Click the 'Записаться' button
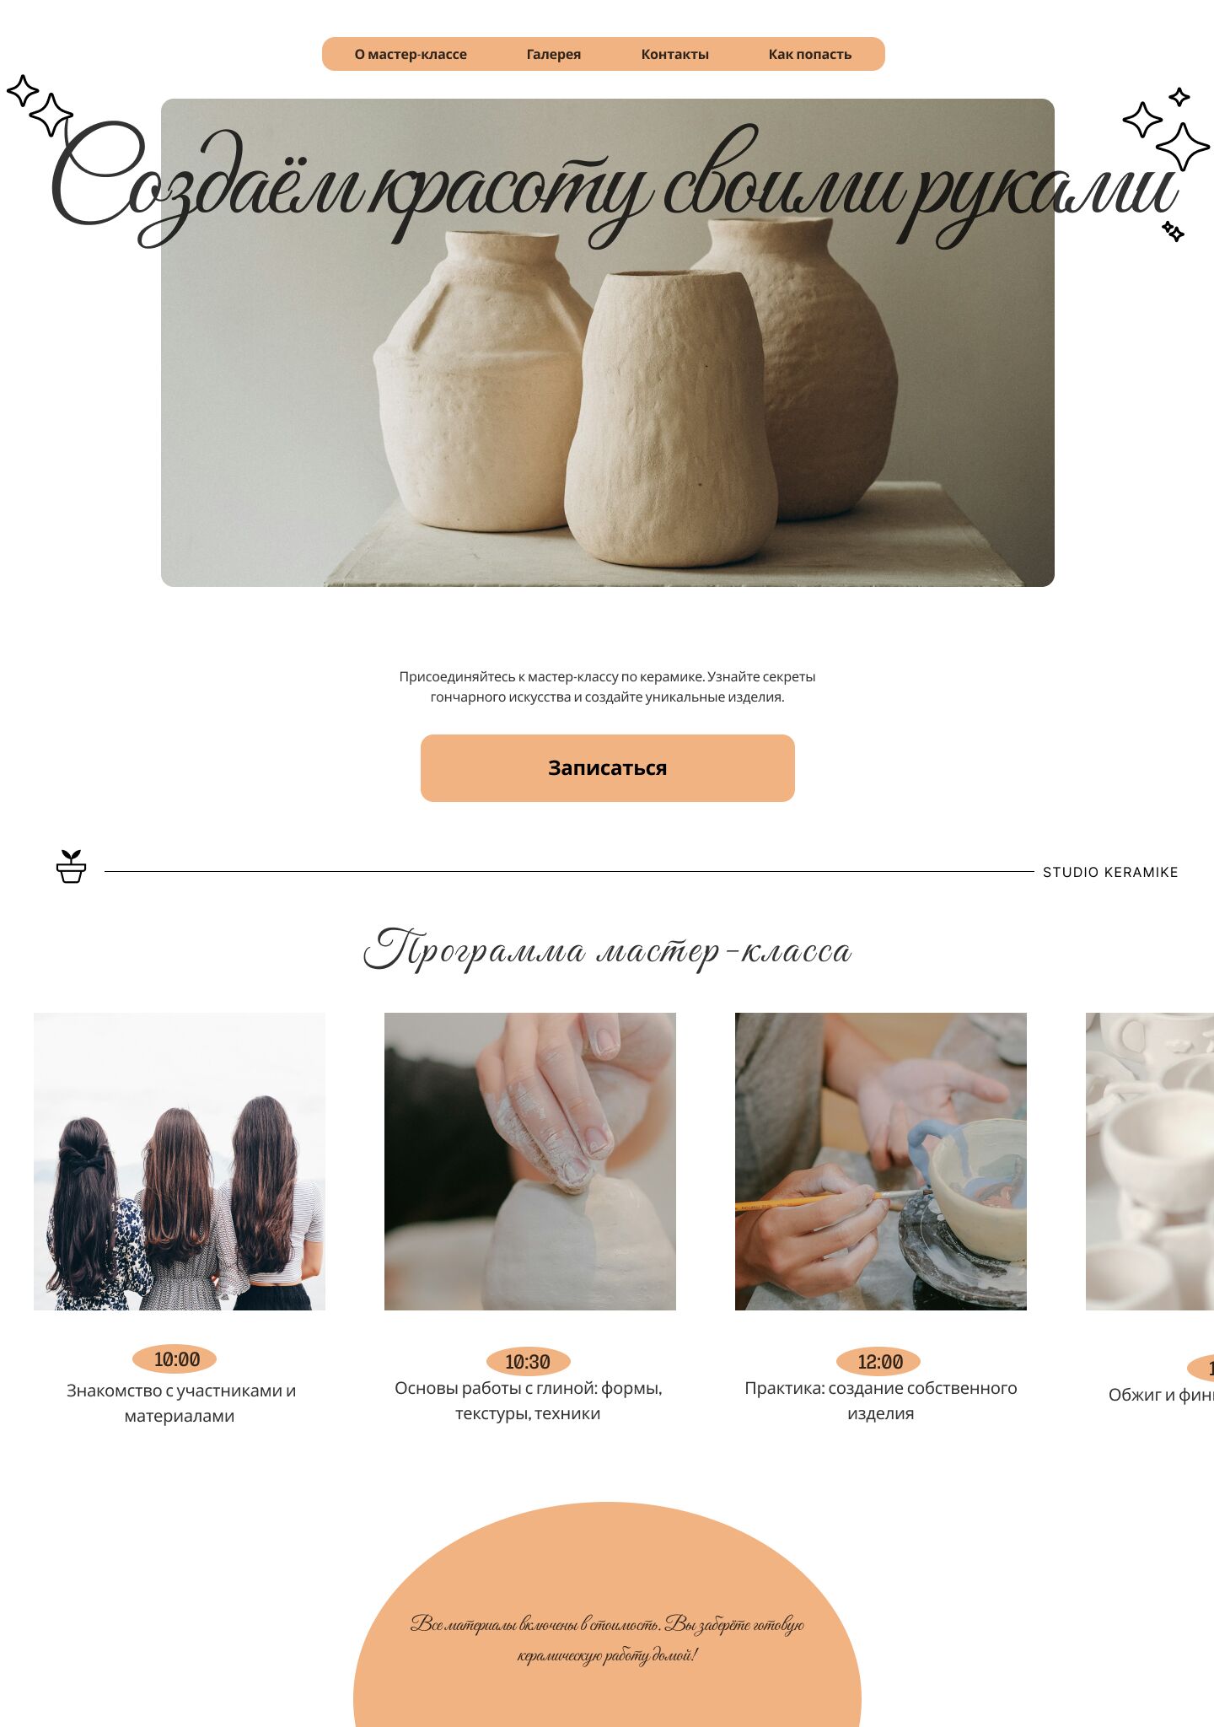Image resolution: width=1214 pixels, height=1727 pixels. click(x=608, y=768)
